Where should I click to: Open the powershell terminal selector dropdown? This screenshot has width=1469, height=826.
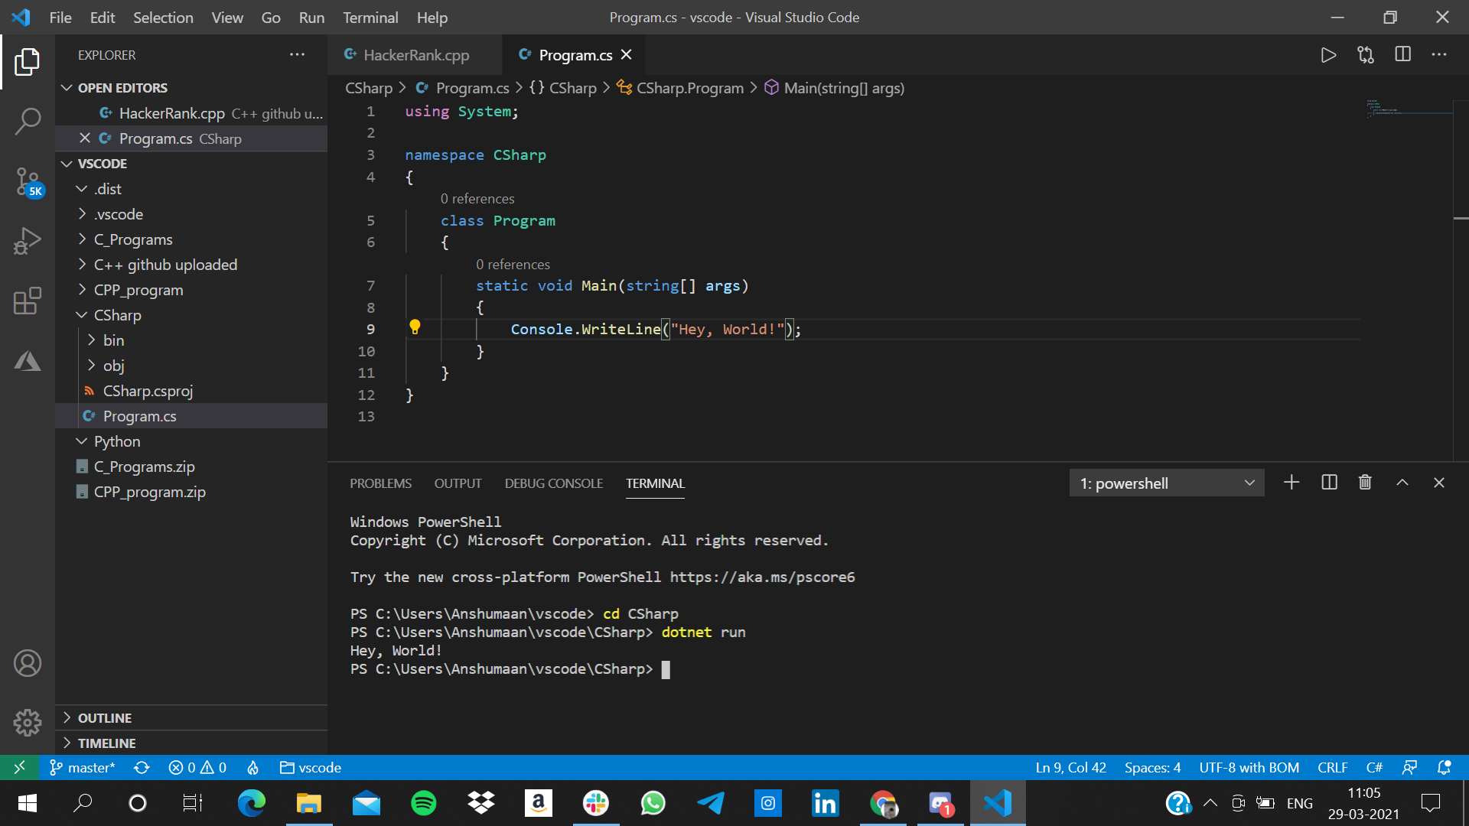[x=1166, y=483]
